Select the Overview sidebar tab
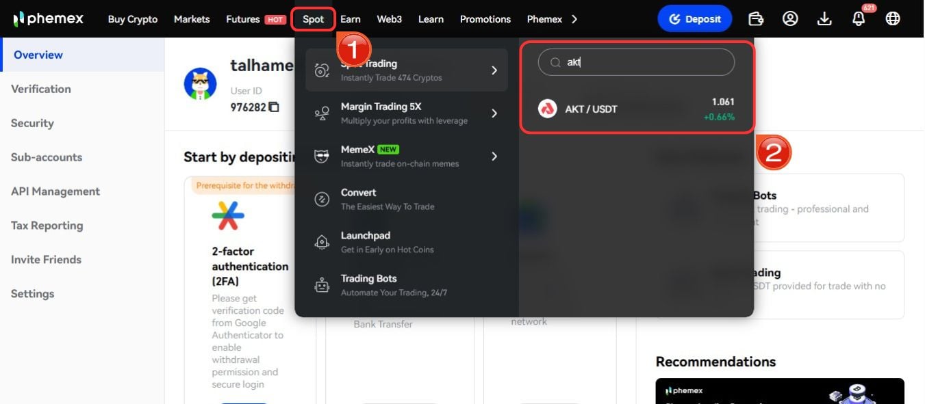 point(82,55)
